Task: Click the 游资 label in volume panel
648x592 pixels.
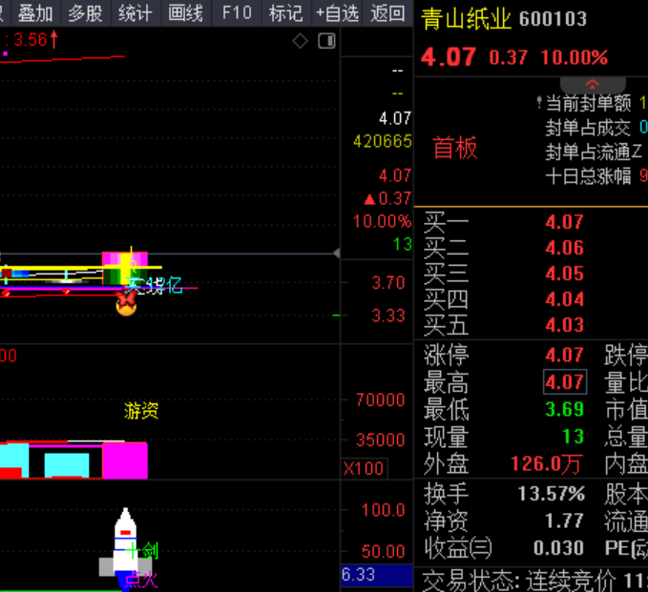Action: point(141,411)
